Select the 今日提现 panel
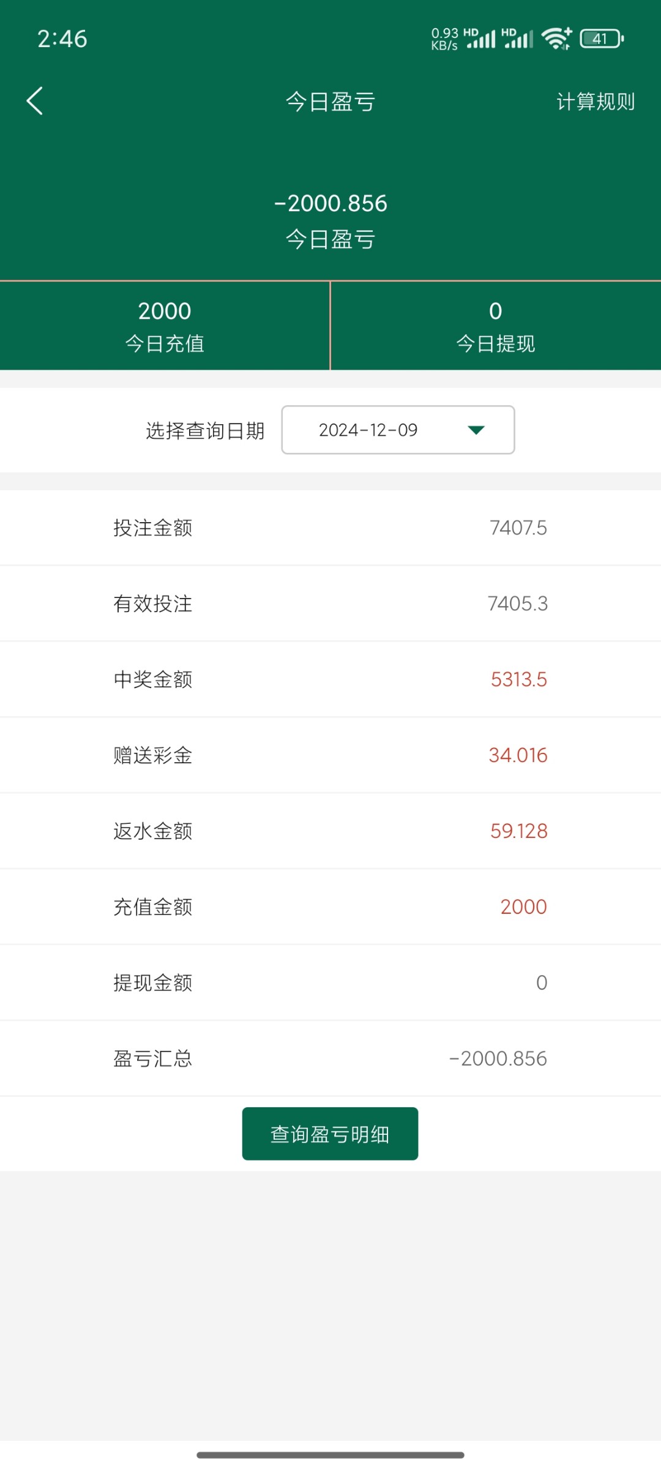Screen dimensions: 661x1469 click(x=496, y=326)
